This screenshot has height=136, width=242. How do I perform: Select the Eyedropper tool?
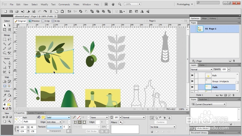point(5,95)
